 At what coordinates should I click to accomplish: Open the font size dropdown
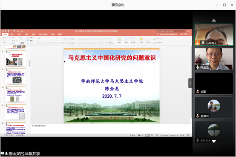[x=59, y=39]
